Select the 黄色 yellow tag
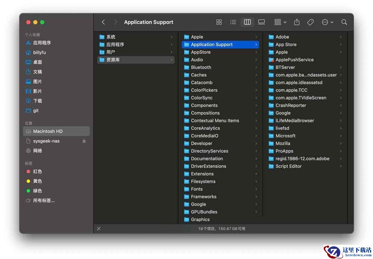 56,181
